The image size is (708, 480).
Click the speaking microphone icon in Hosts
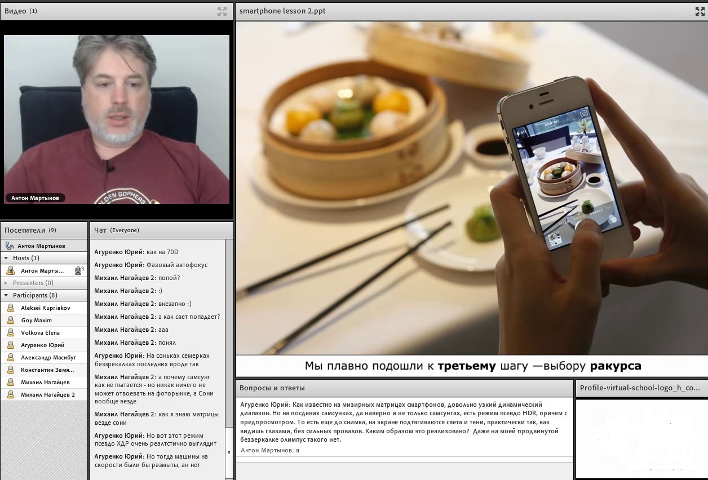point(79,270)
